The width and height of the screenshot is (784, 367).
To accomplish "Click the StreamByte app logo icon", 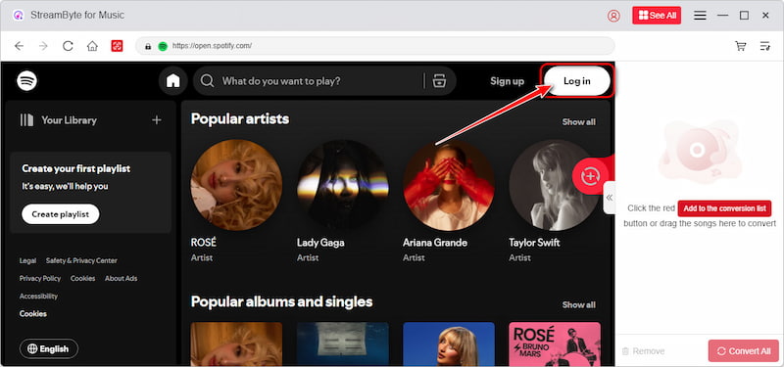I will 19,16.
